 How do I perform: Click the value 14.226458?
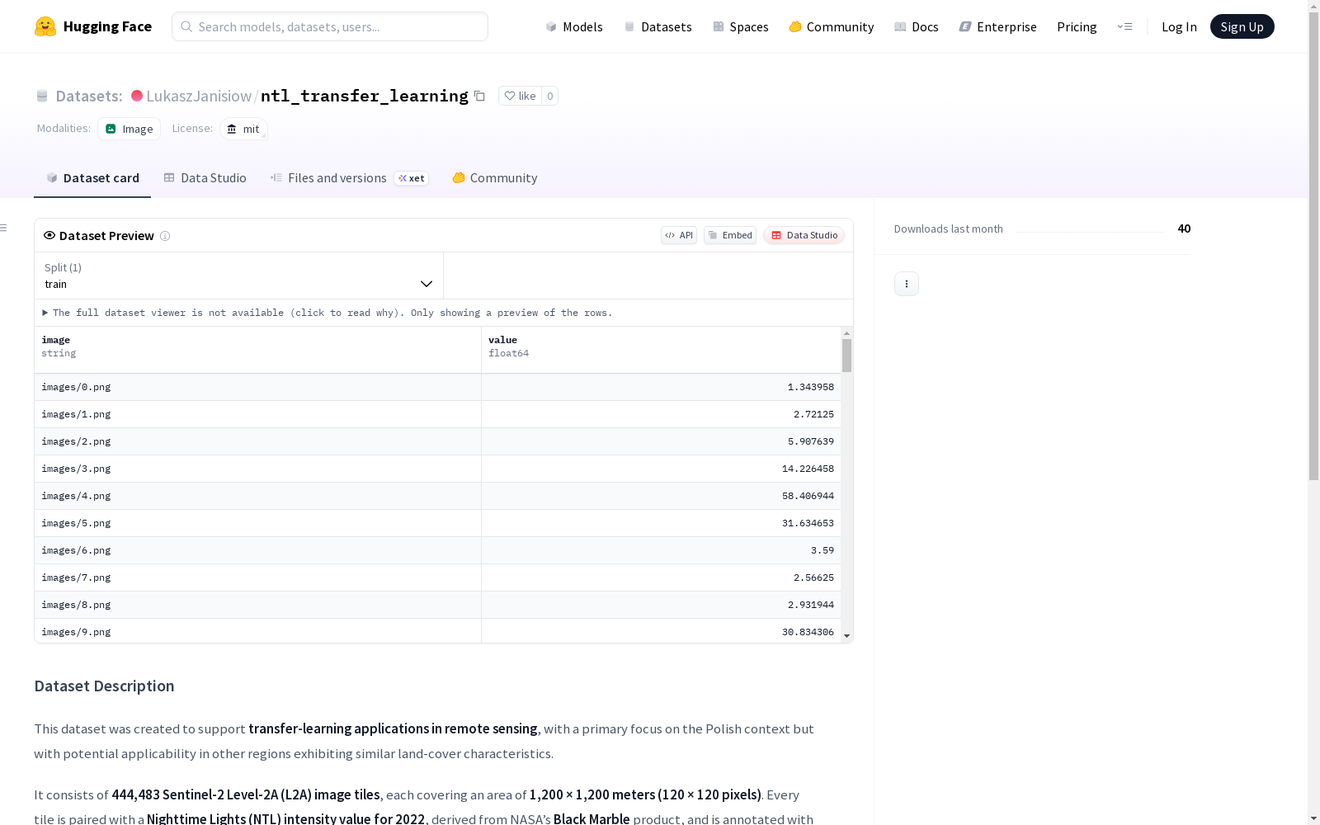click(808, 469)
